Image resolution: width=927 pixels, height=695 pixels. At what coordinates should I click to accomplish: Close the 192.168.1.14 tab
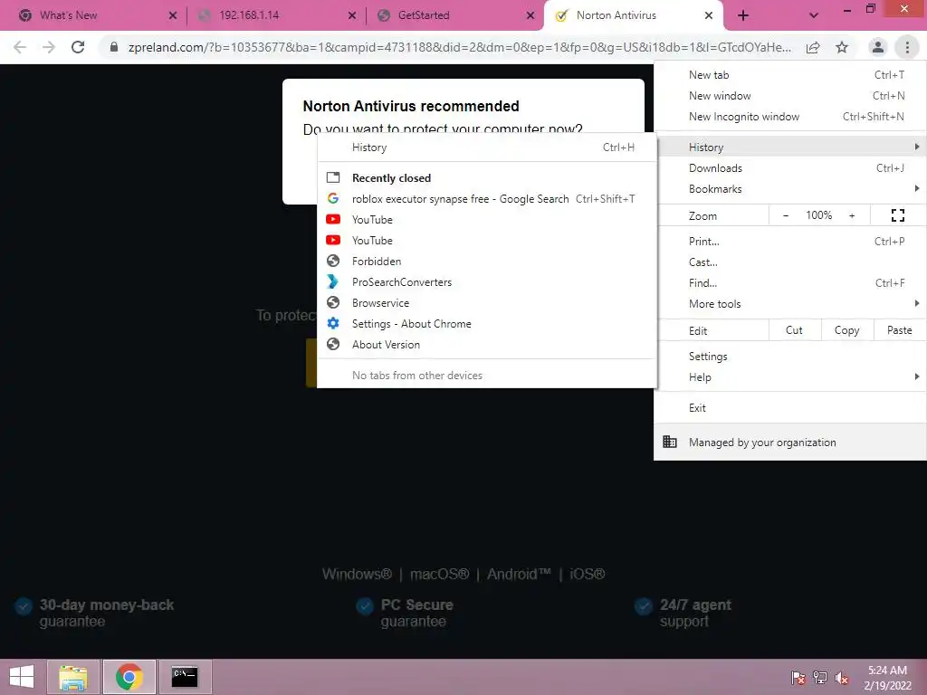tap(352, 16)
